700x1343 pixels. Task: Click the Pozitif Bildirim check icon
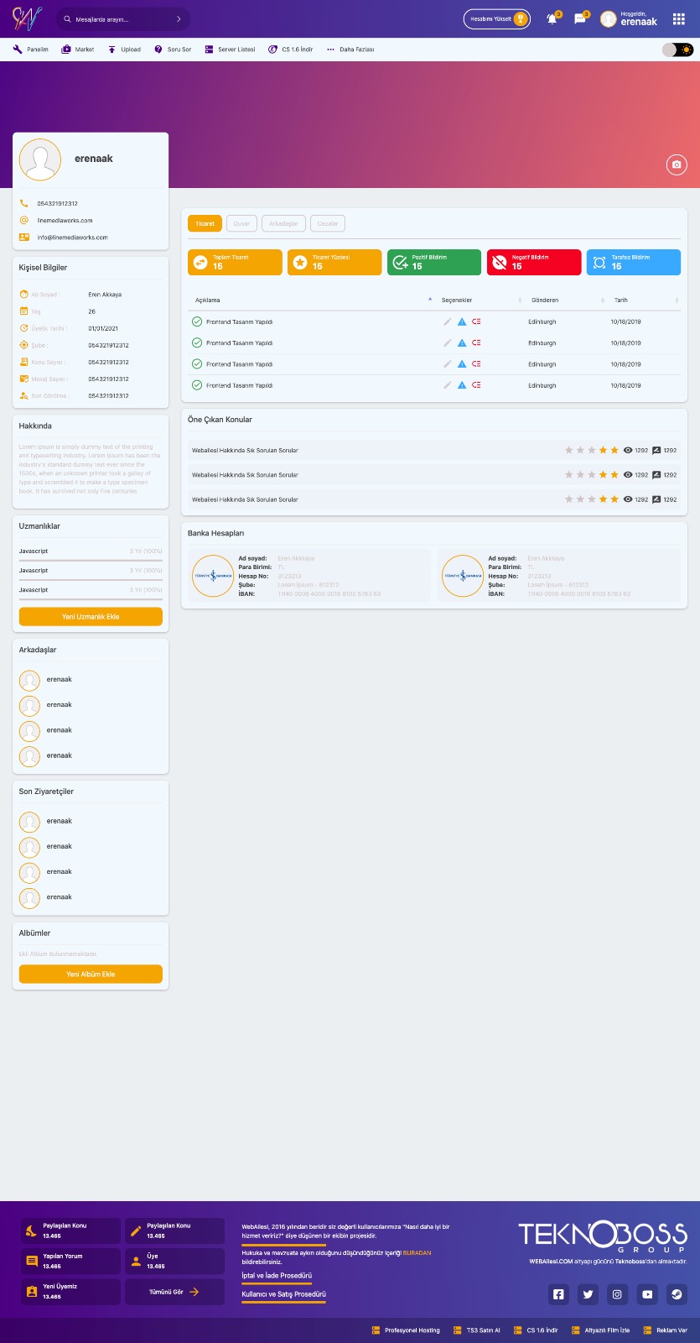coord(400,263)
